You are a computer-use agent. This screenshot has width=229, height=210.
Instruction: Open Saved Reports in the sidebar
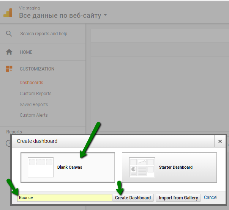(x=34, y=105)
